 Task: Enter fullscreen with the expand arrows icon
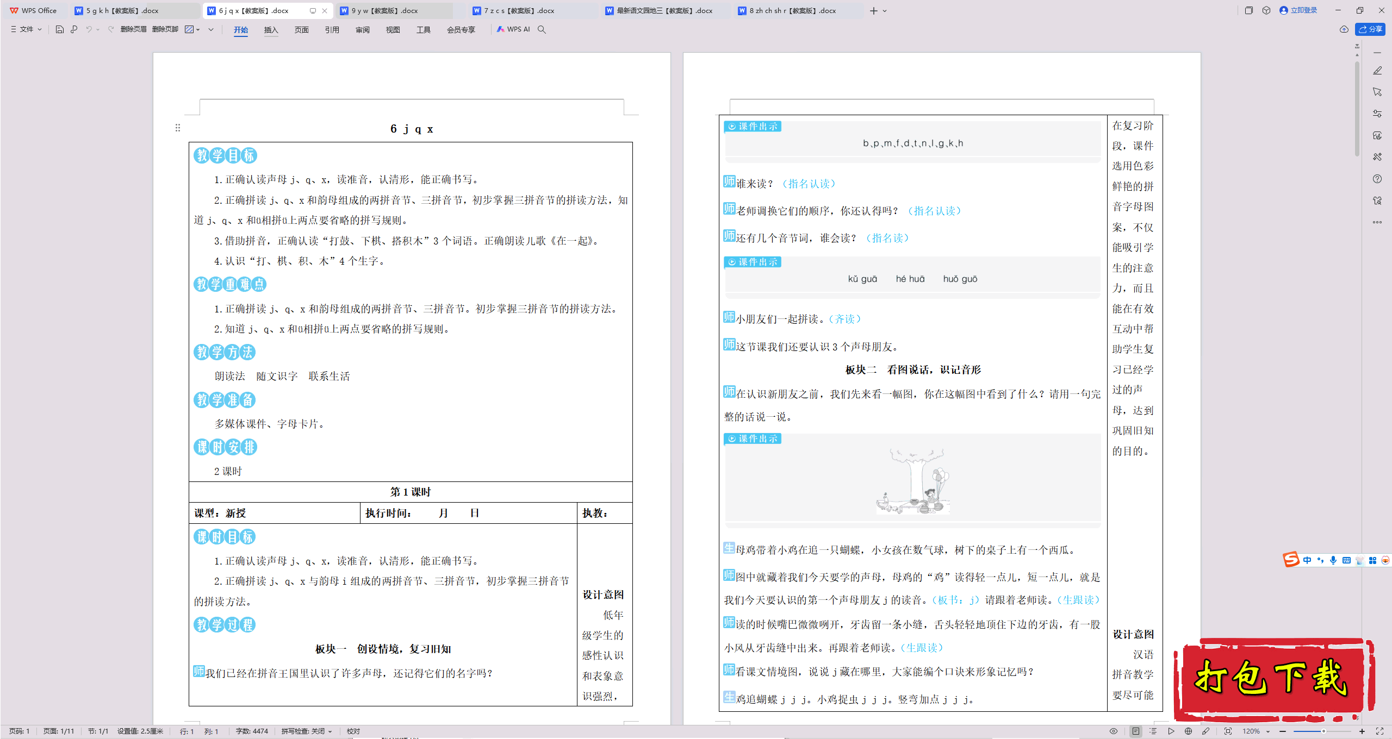(x=1379, y=731)
